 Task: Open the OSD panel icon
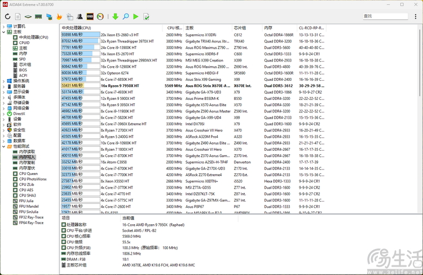90,17
